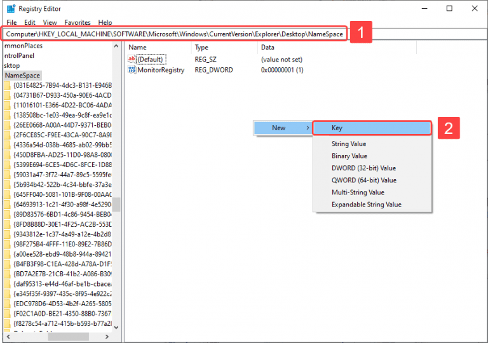Click tree pane scroll up arrow
488x343 pixels.
tap(117, 46)
